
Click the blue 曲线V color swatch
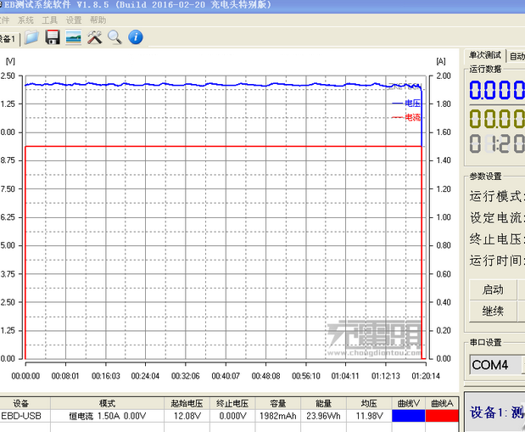(408, 416)
